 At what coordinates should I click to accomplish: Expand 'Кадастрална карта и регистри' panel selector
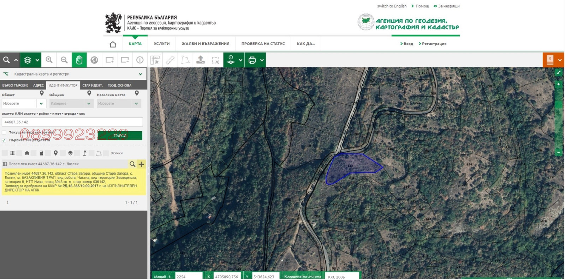click(140, 74)
